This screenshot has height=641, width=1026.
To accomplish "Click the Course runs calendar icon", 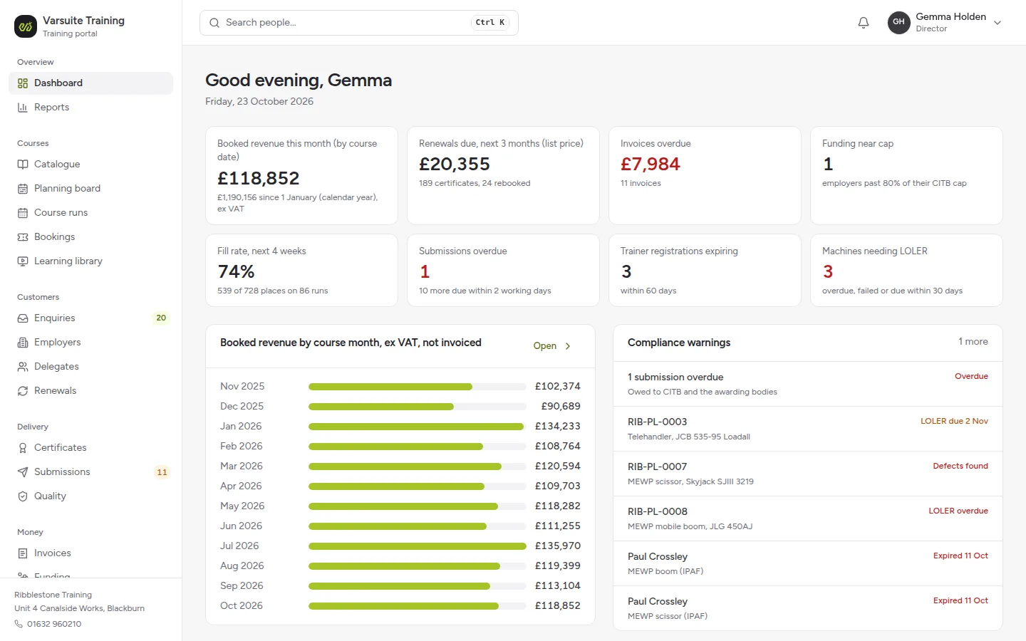I will point(23,213).
